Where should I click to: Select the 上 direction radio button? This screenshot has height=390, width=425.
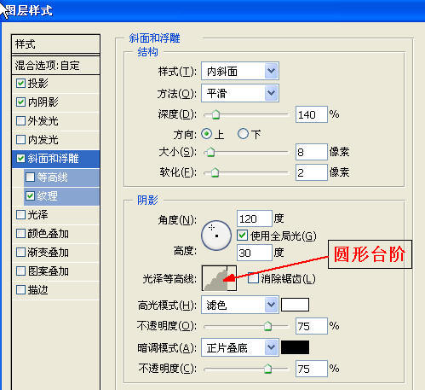(207, 134)
